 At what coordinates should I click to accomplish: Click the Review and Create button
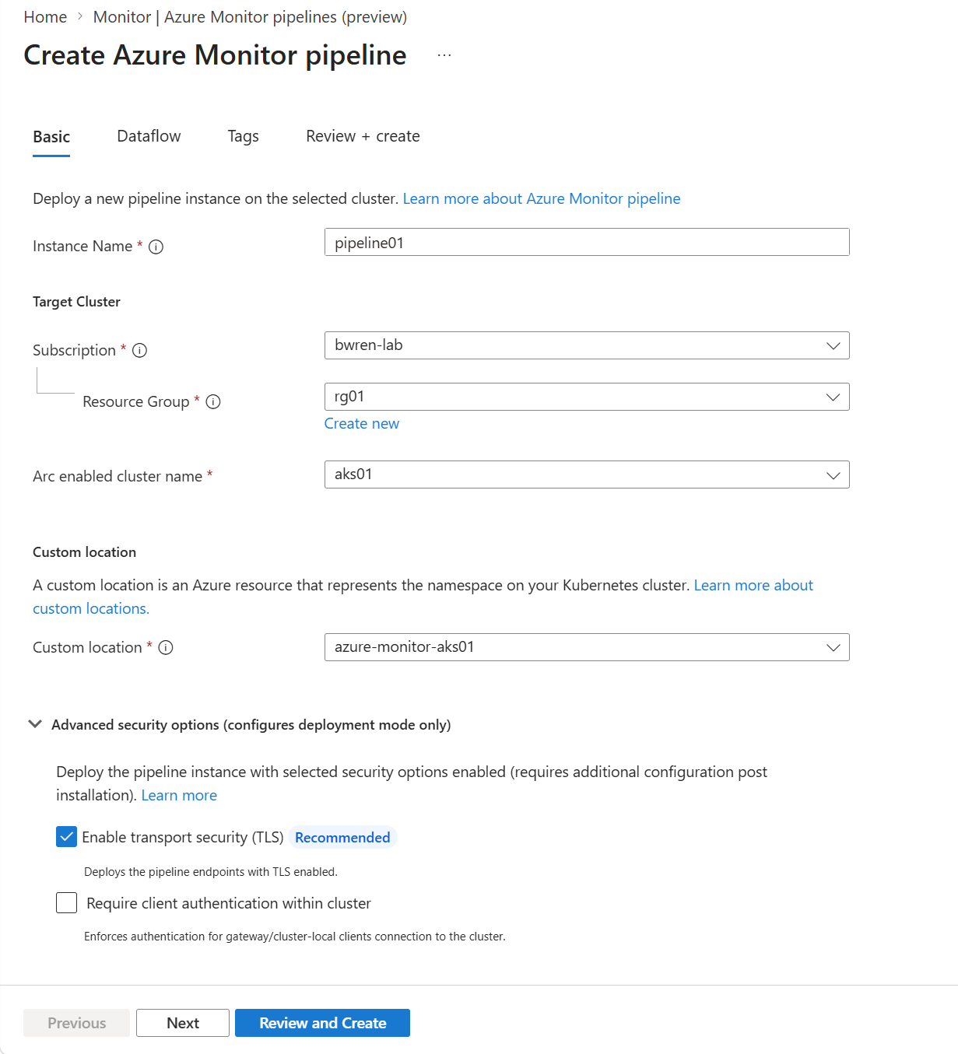(x=322, y=1023)
